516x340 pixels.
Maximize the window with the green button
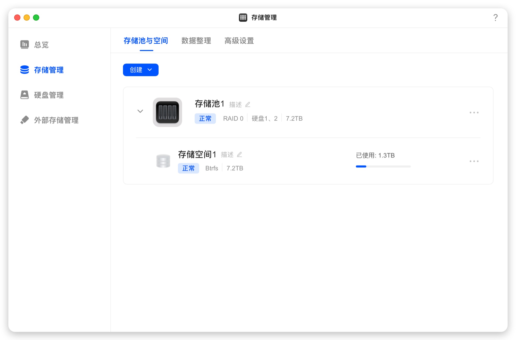click(36, 18)
